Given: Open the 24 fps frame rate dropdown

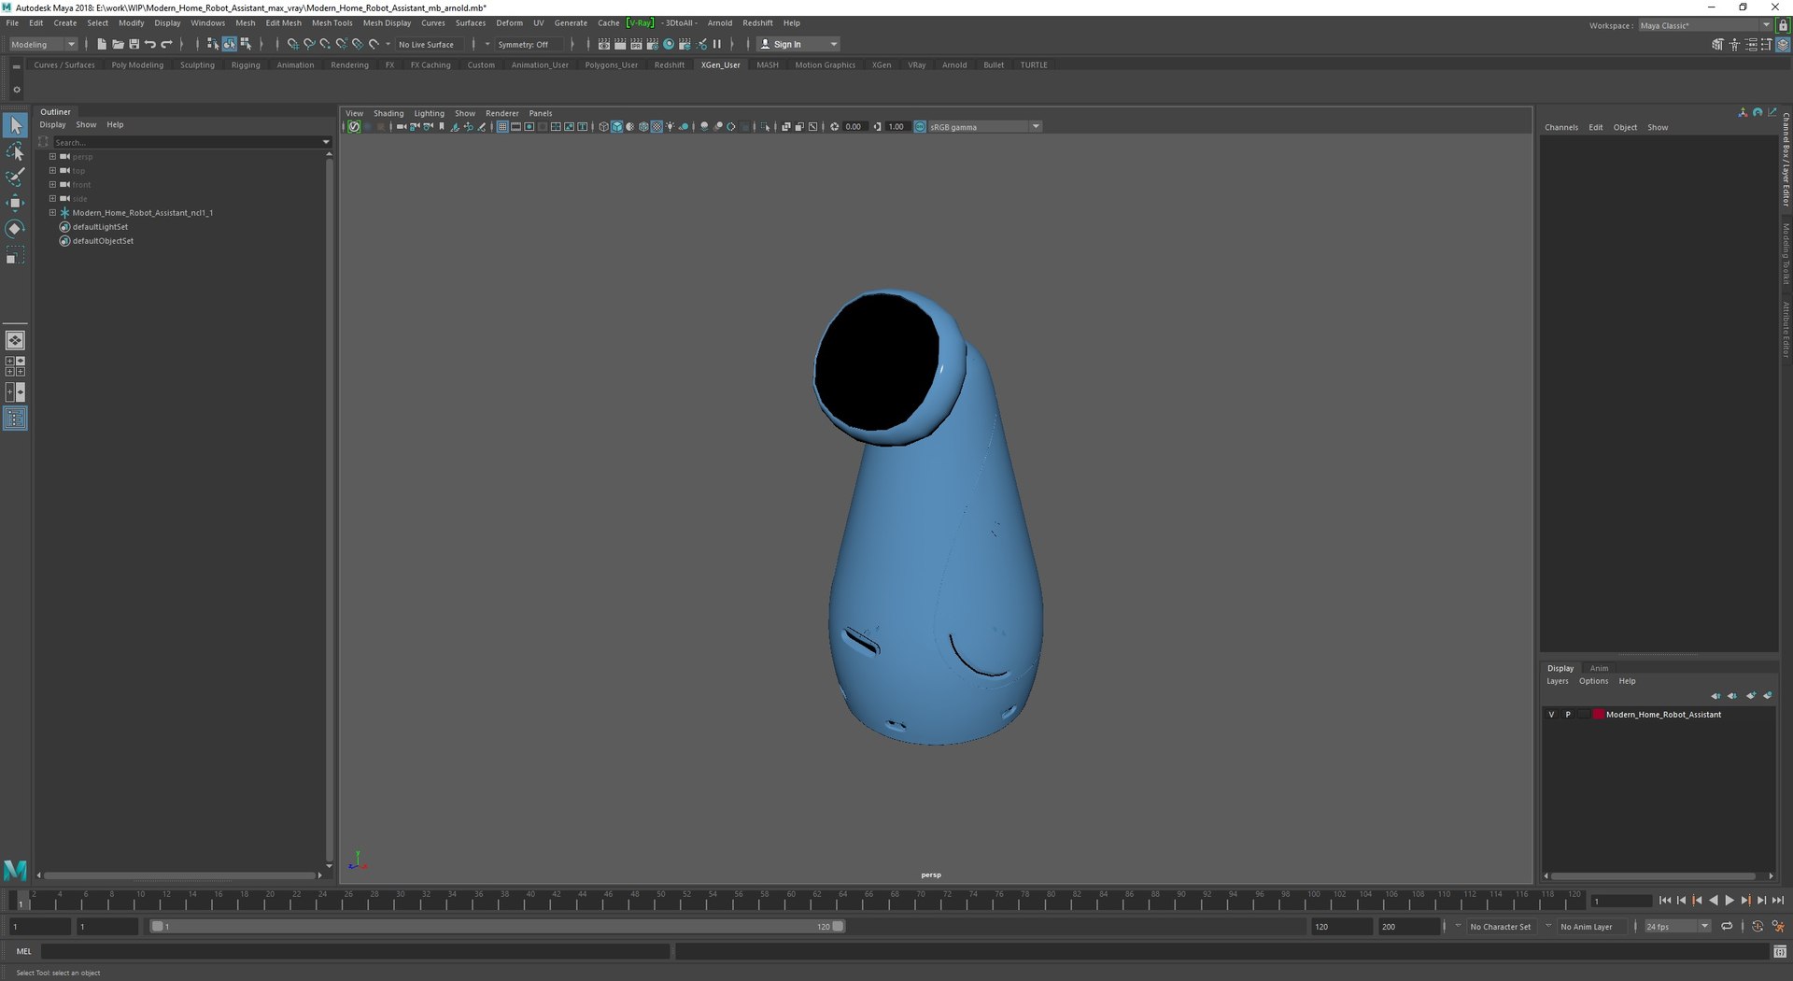Looking at the screenshot, I should point(1677,927).
